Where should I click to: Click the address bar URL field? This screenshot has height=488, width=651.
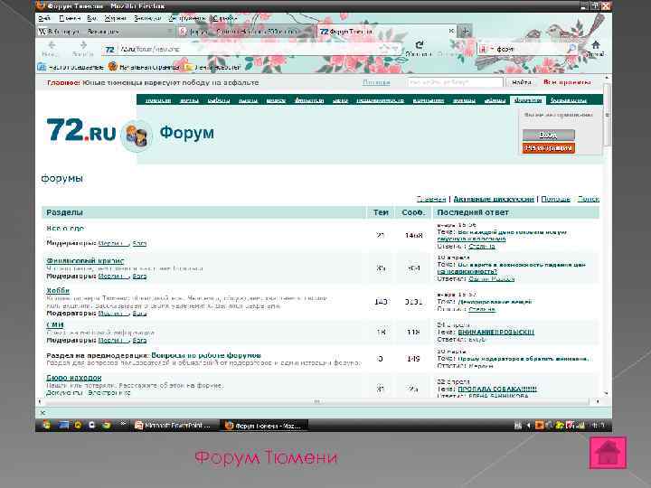[x=251, y=50]
